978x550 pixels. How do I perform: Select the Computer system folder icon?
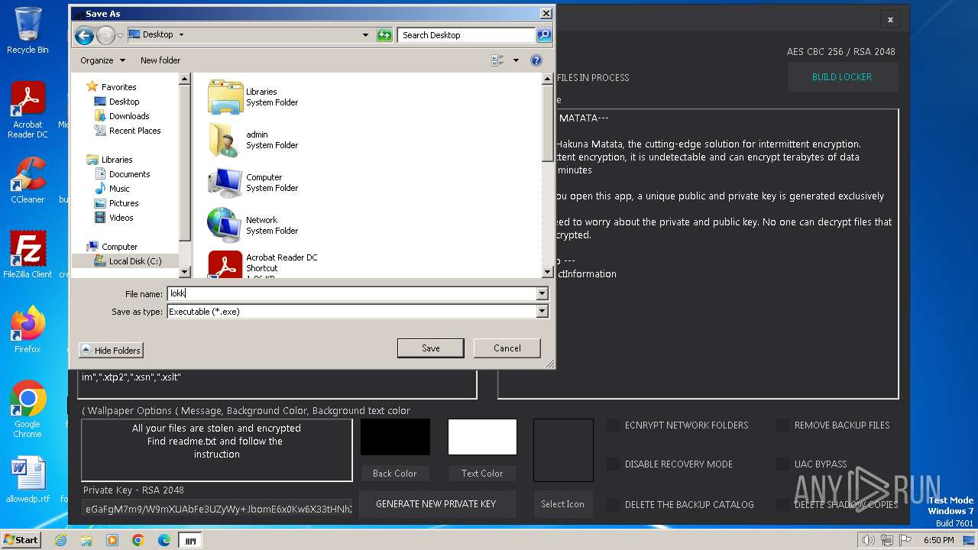click(225, 182)
